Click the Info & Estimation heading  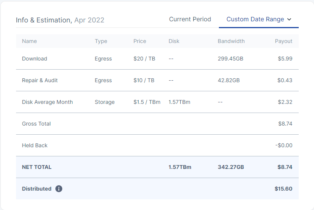[x=44, y=20]
